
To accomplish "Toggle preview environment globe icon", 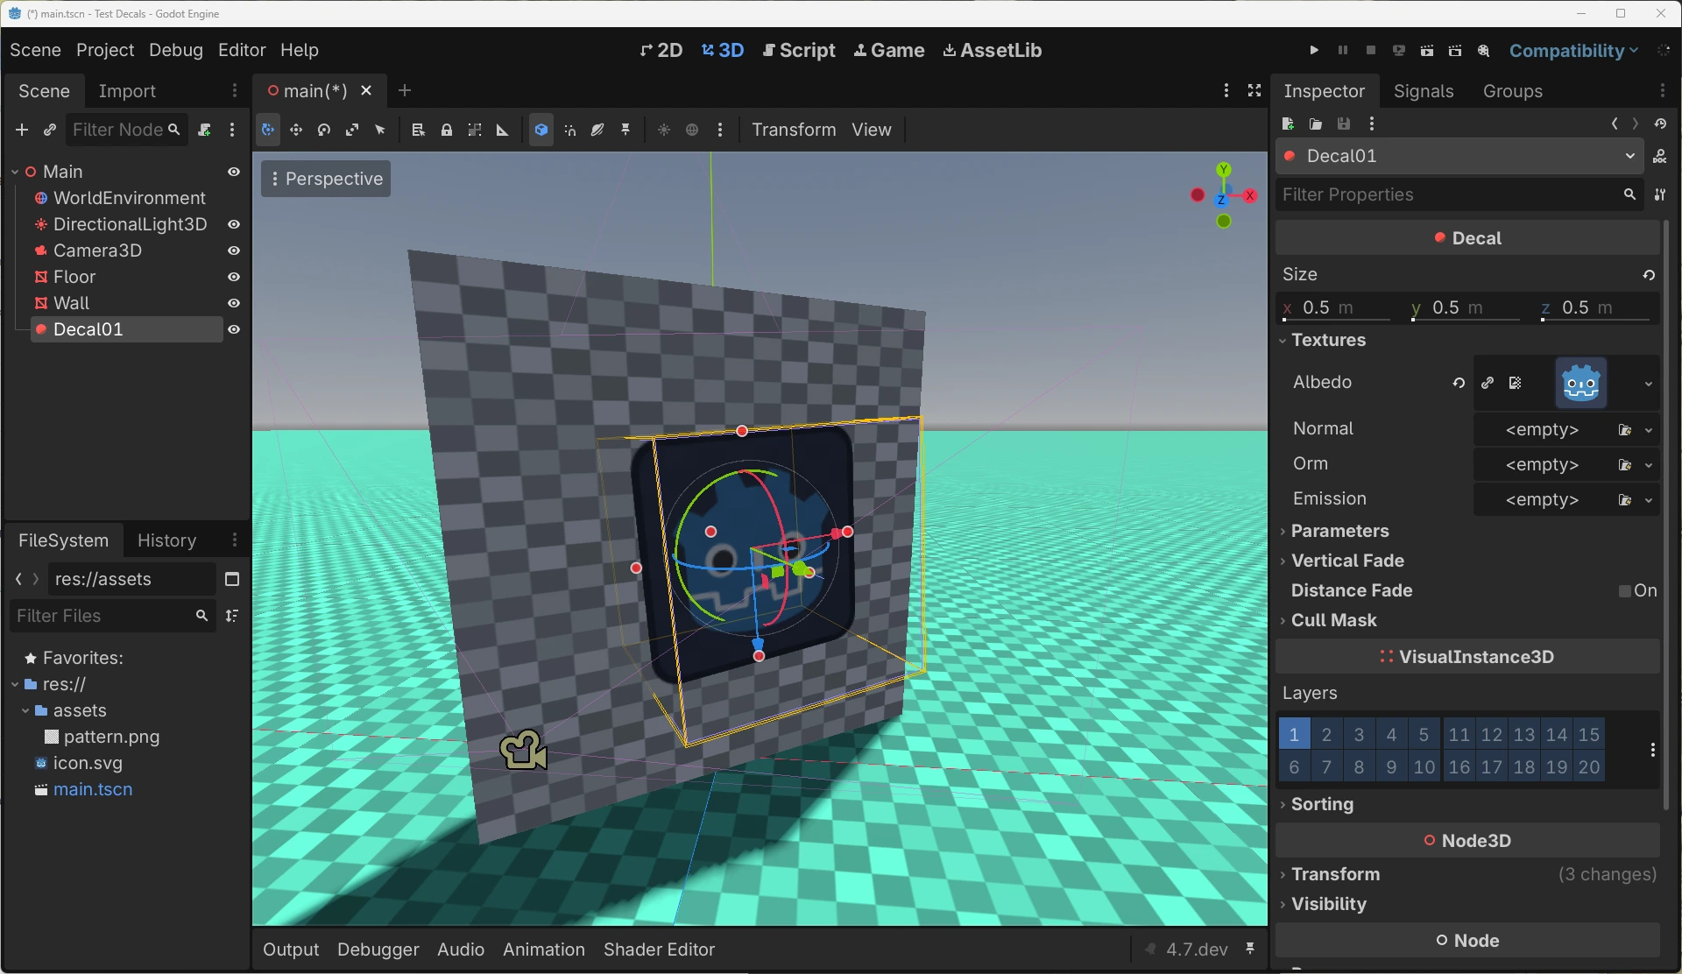I will [x=692, y=130].
